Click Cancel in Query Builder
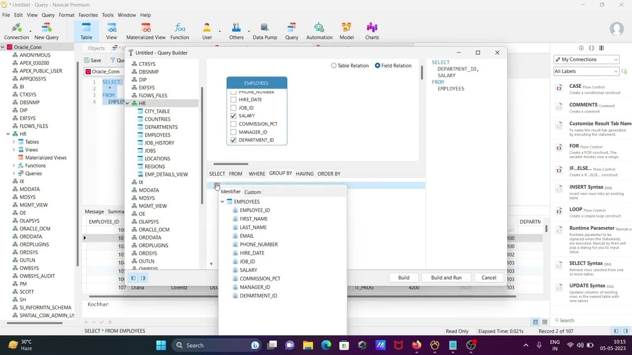 coord(489,278)
